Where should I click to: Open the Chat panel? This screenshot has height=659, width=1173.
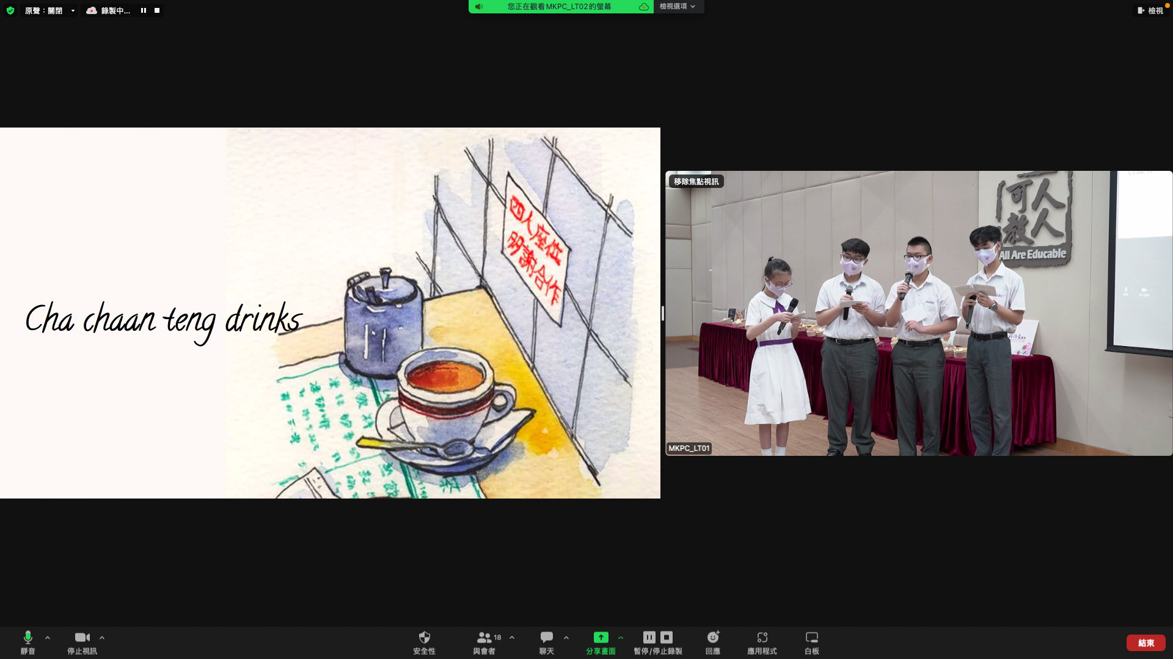coord(546,643)
